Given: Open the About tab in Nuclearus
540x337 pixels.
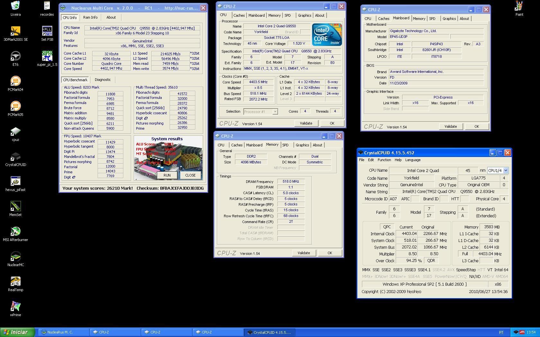Looking at the screenshot, I should (111, 17).
